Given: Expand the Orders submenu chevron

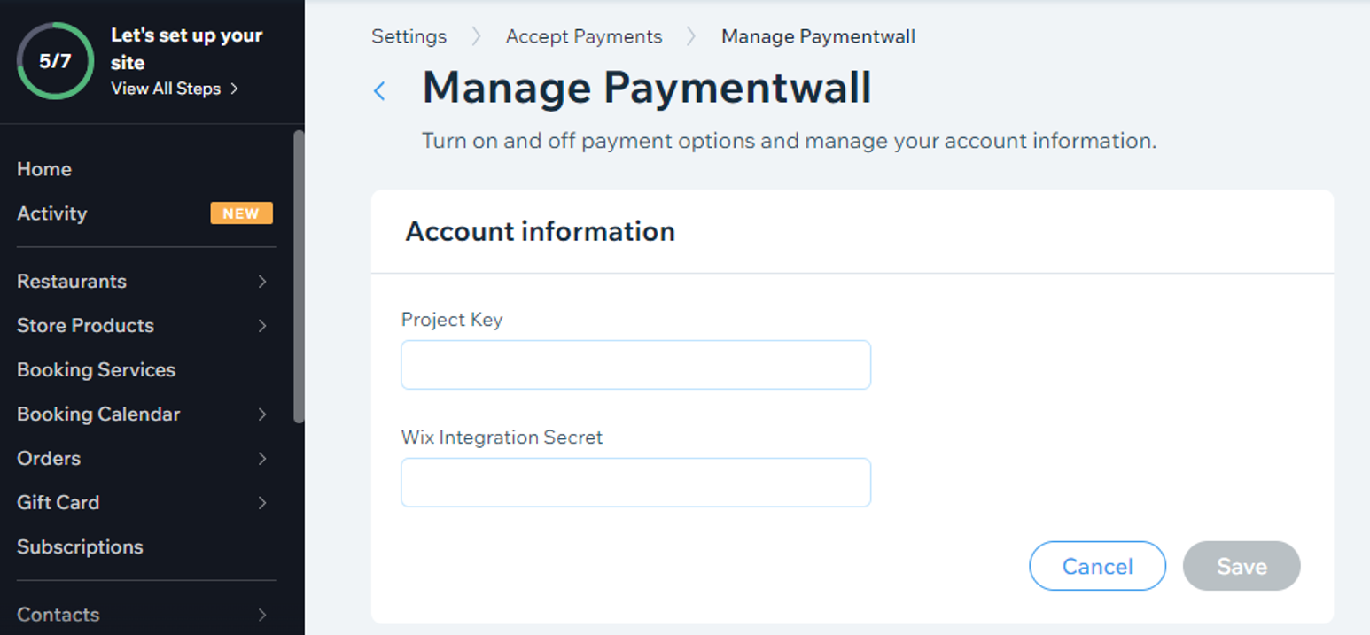Looking at the screenshot, I should tap(262, 459).
